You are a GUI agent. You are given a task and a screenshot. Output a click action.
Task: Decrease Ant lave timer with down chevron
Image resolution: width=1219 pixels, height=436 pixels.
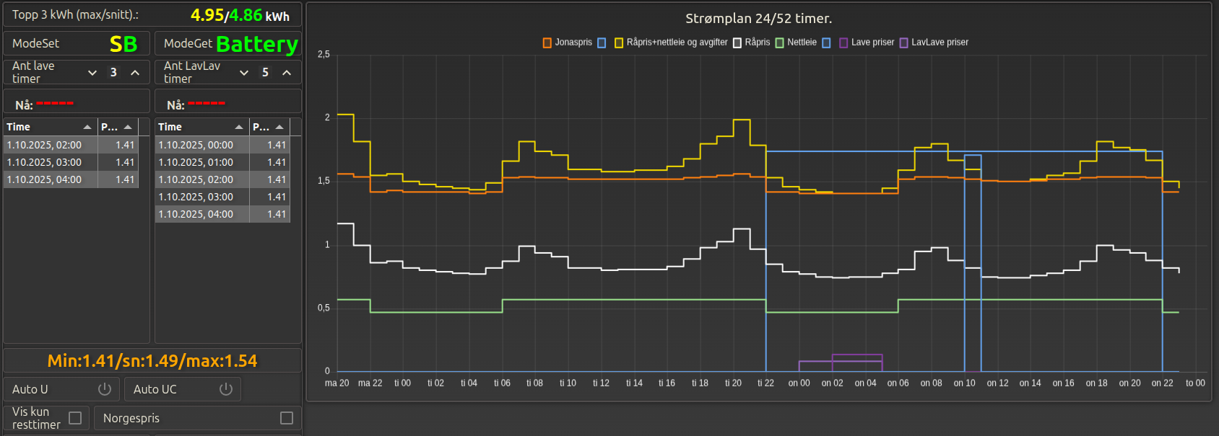92,73
